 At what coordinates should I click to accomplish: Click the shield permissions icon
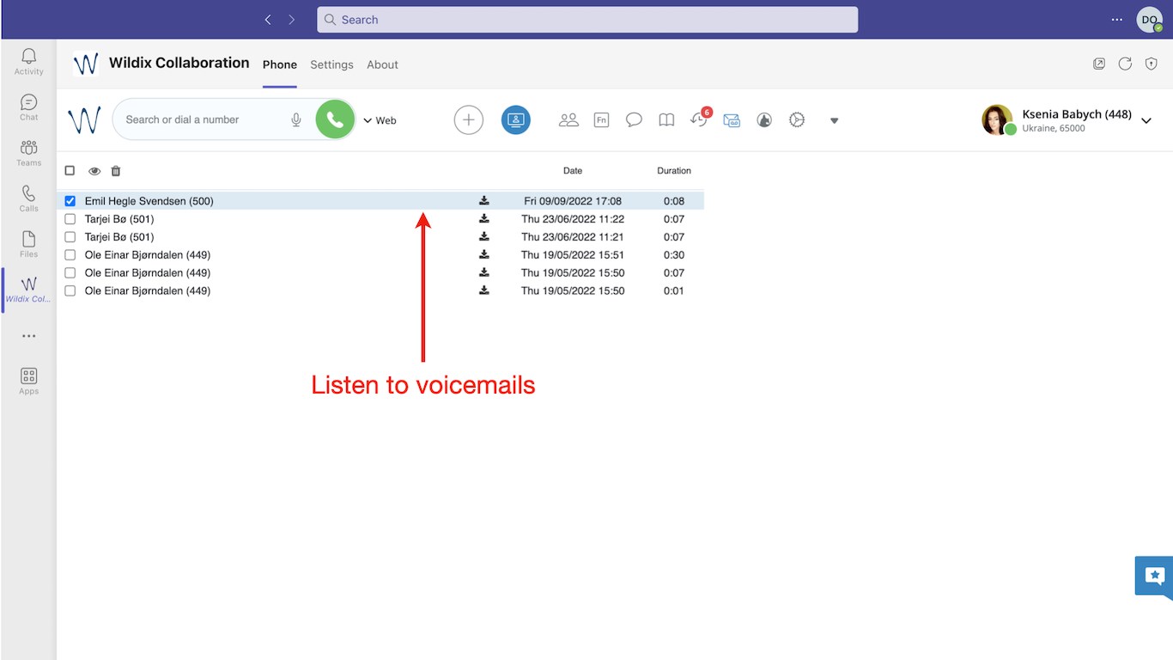pyautogui.click(x=1152, y=64)
